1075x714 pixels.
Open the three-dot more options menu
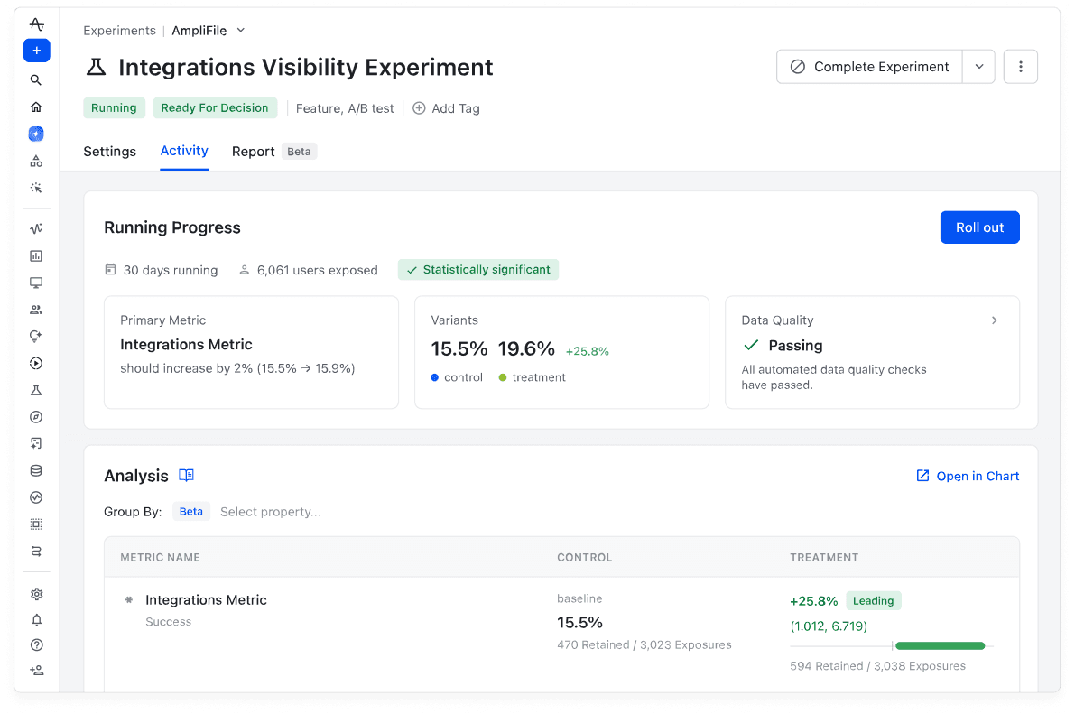(x=1020, y=67)
